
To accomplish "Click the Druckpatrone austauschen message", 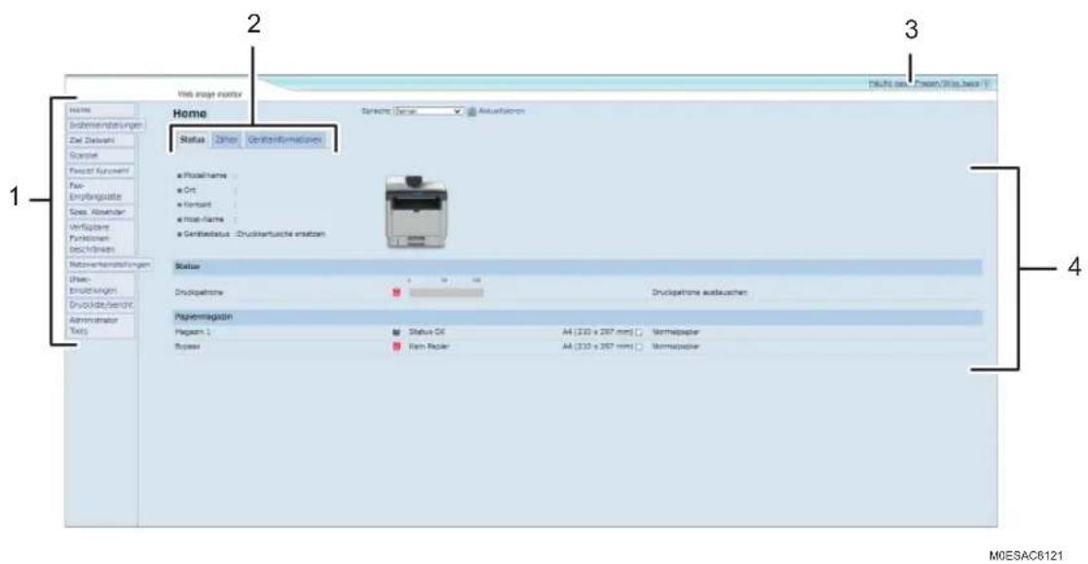I will 699,293.
